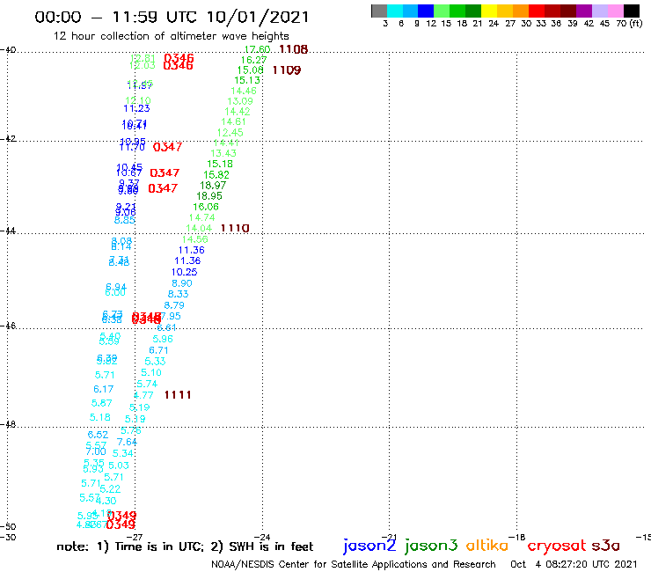Click the 6.52 wave height value
Screen dimensions: 651x572
pyautogui.click(x=98, y=435)
